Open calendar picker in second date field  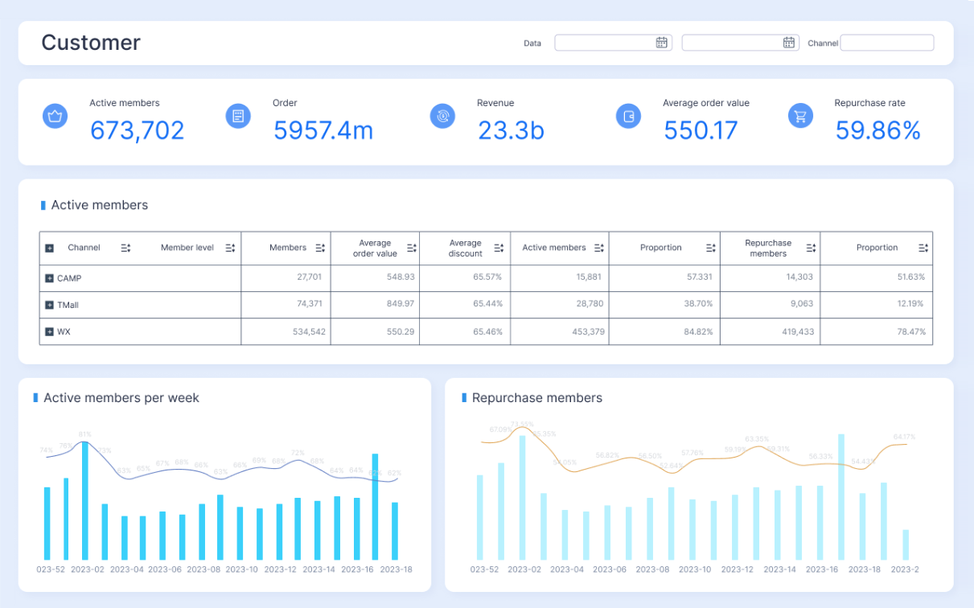pyautogui.click(x=788, y=43)
